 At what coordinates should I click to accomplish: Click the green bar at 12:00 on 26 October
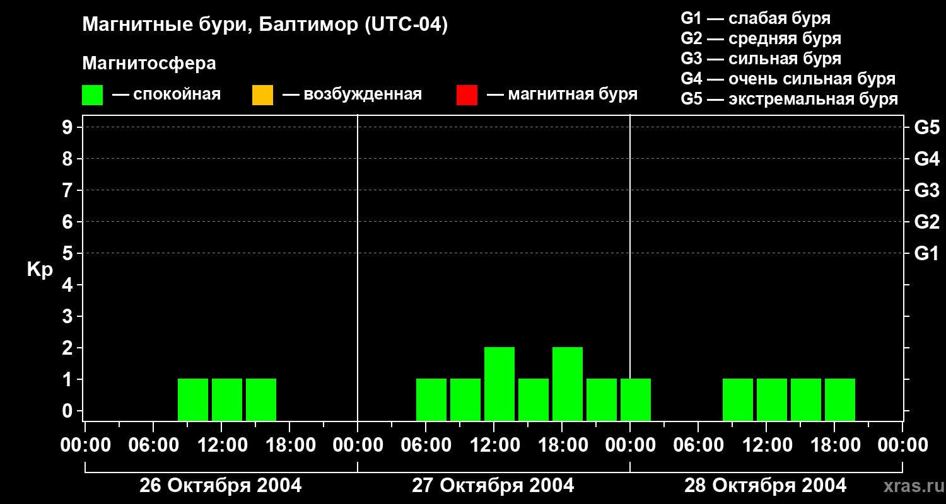227,399
